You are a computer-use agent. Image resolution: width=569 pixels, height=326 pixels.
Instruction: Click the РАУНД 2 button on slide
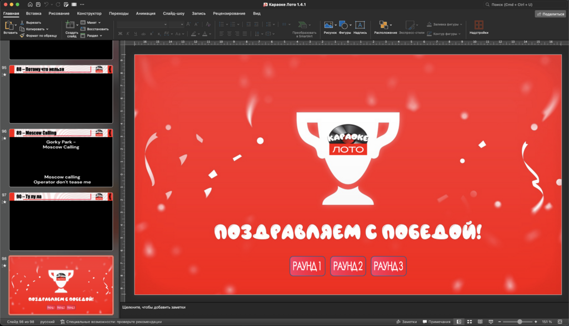(x=348, y=266)
